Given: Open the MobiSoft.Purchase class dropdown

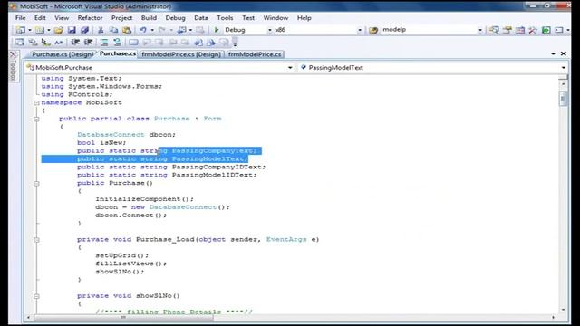Looking at the screenshot, I should pyautogui.click(x=290, y=68).
